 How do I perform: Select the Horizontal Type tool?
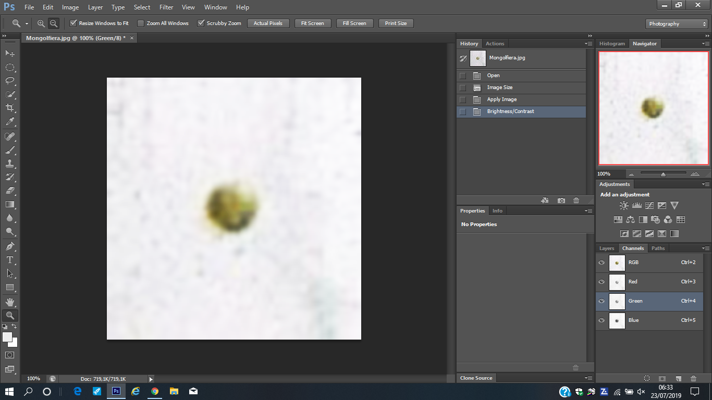tap(9, 259)
